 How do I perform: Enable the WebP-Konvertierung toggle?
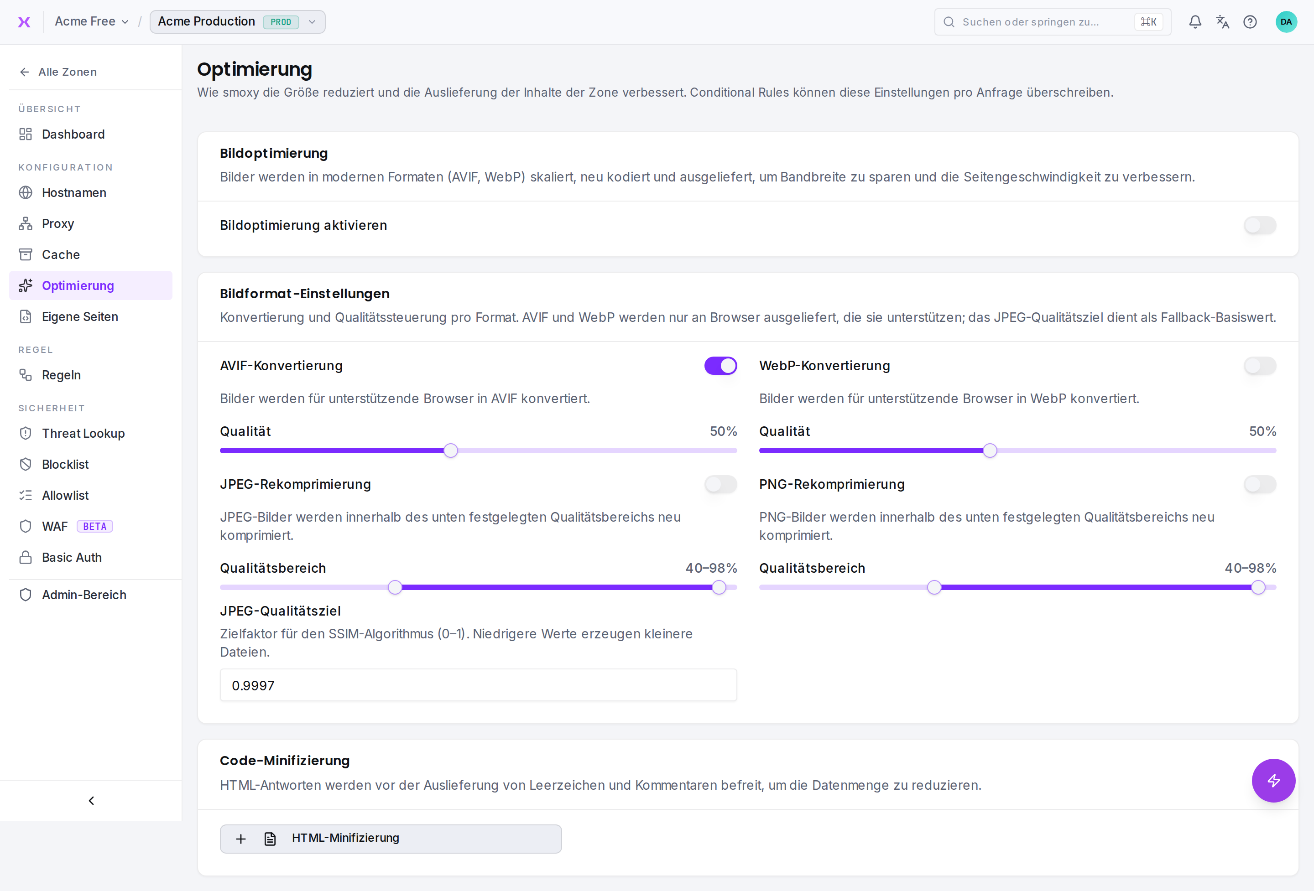(x=1260, y=366)
